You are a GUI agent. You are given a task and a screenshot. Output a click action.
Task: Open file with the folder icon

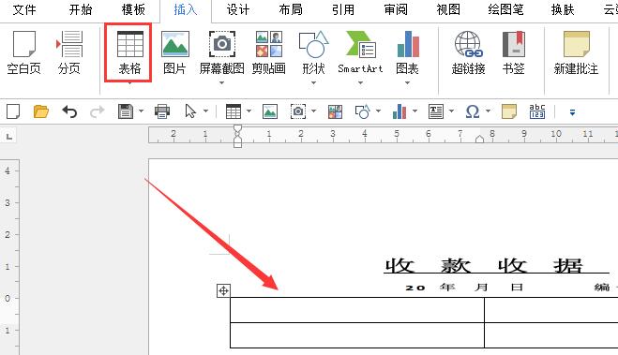pos(40,111)
